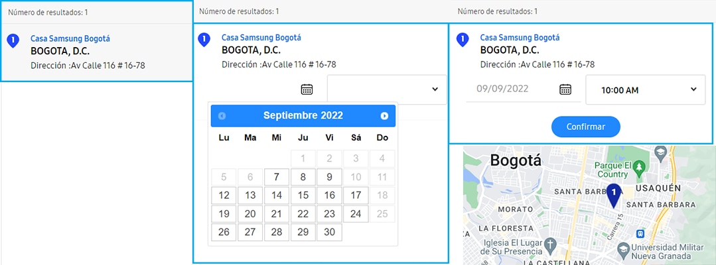This screenshot has height=265, width=716.
Task: Pick day 28 in the calendar
Action: (276, 232)
